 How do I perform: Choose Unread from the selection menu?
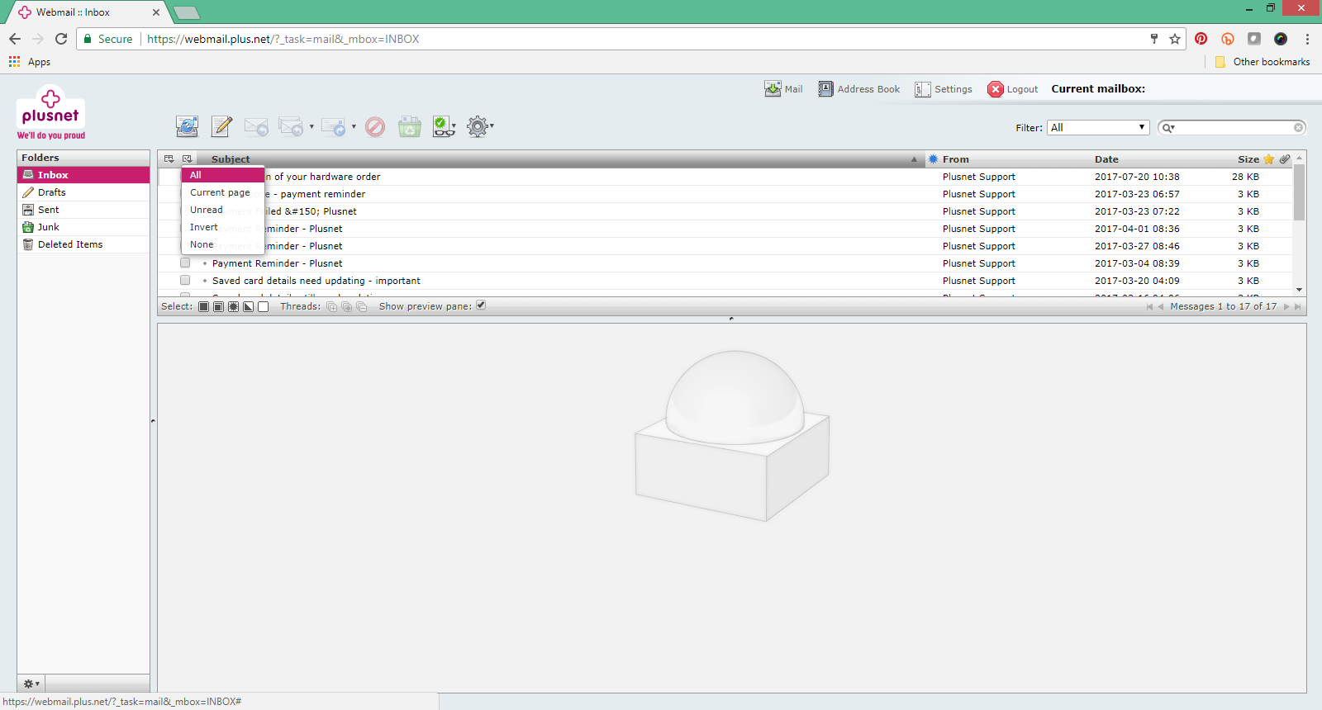point(207,210)
